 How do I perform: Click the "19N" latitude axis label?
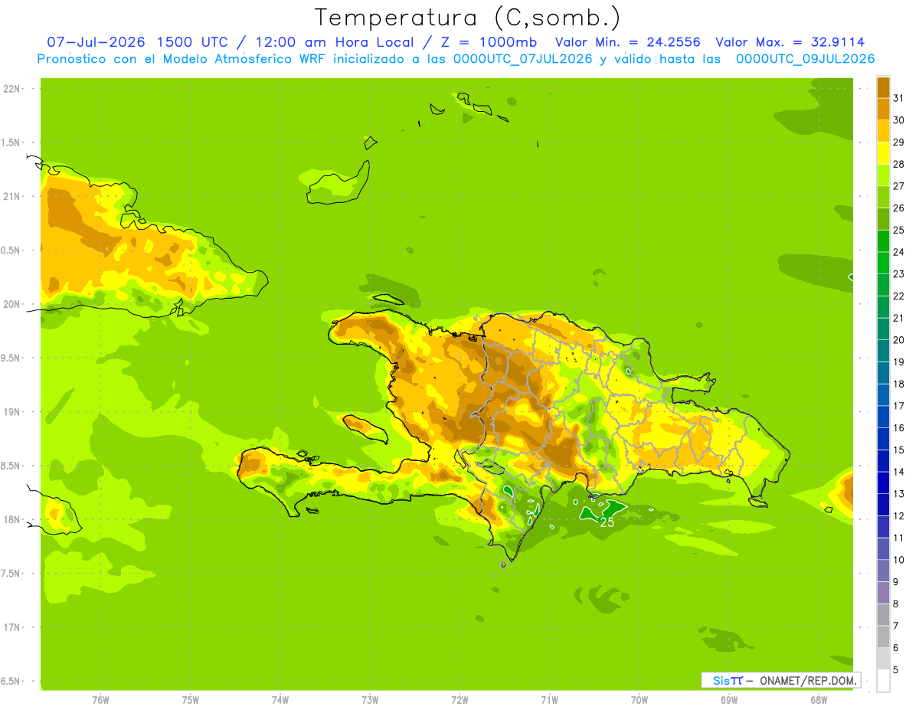pos(11,412)
